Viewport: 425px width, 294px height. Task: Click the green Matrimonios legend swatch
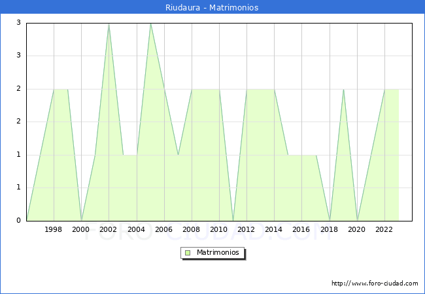(x=188, y=253)
